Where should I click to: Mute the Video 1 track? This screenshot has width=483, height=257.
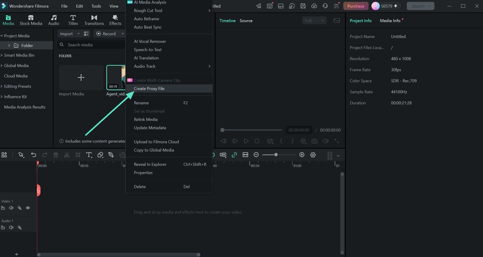pos(11,208)
